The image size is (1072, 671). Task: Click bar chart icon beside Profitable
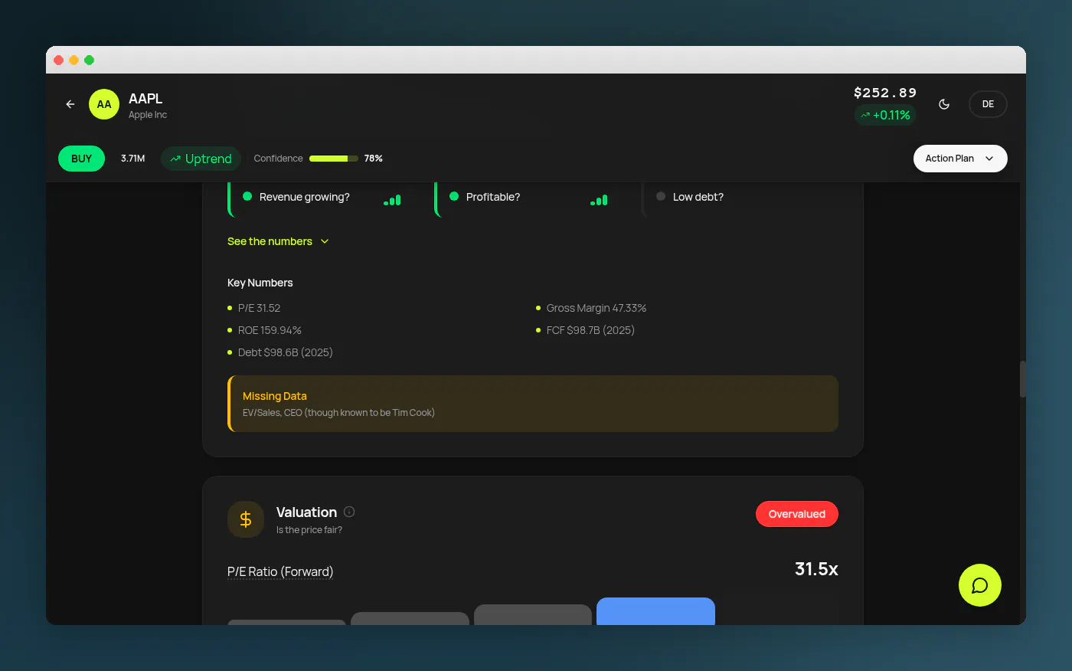599,200
